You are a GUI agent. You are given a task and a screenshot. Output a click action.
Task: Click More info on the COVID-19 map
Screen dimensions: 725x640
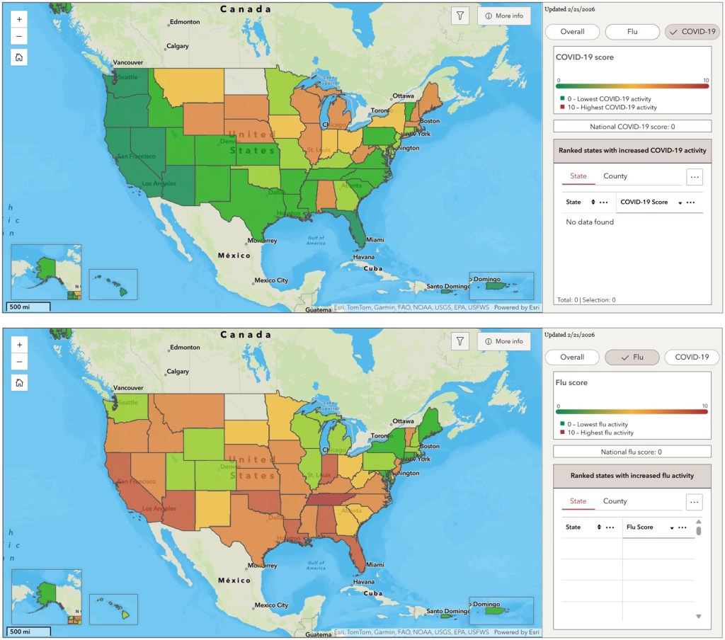click(504, 16)
